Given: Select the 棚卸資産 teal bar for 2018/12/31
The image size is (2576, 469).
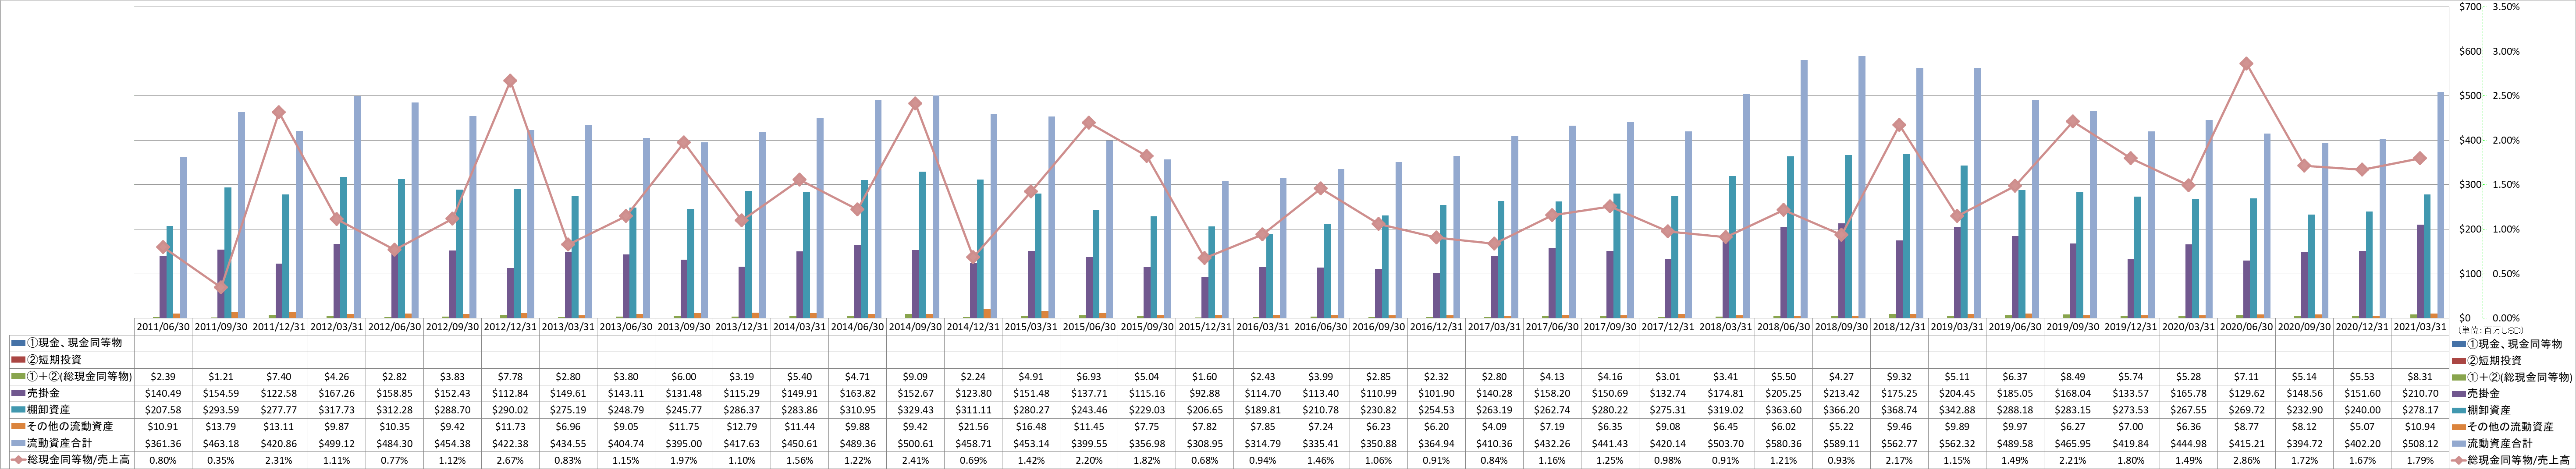Looking at the screenshot, I should [1906, 236].
